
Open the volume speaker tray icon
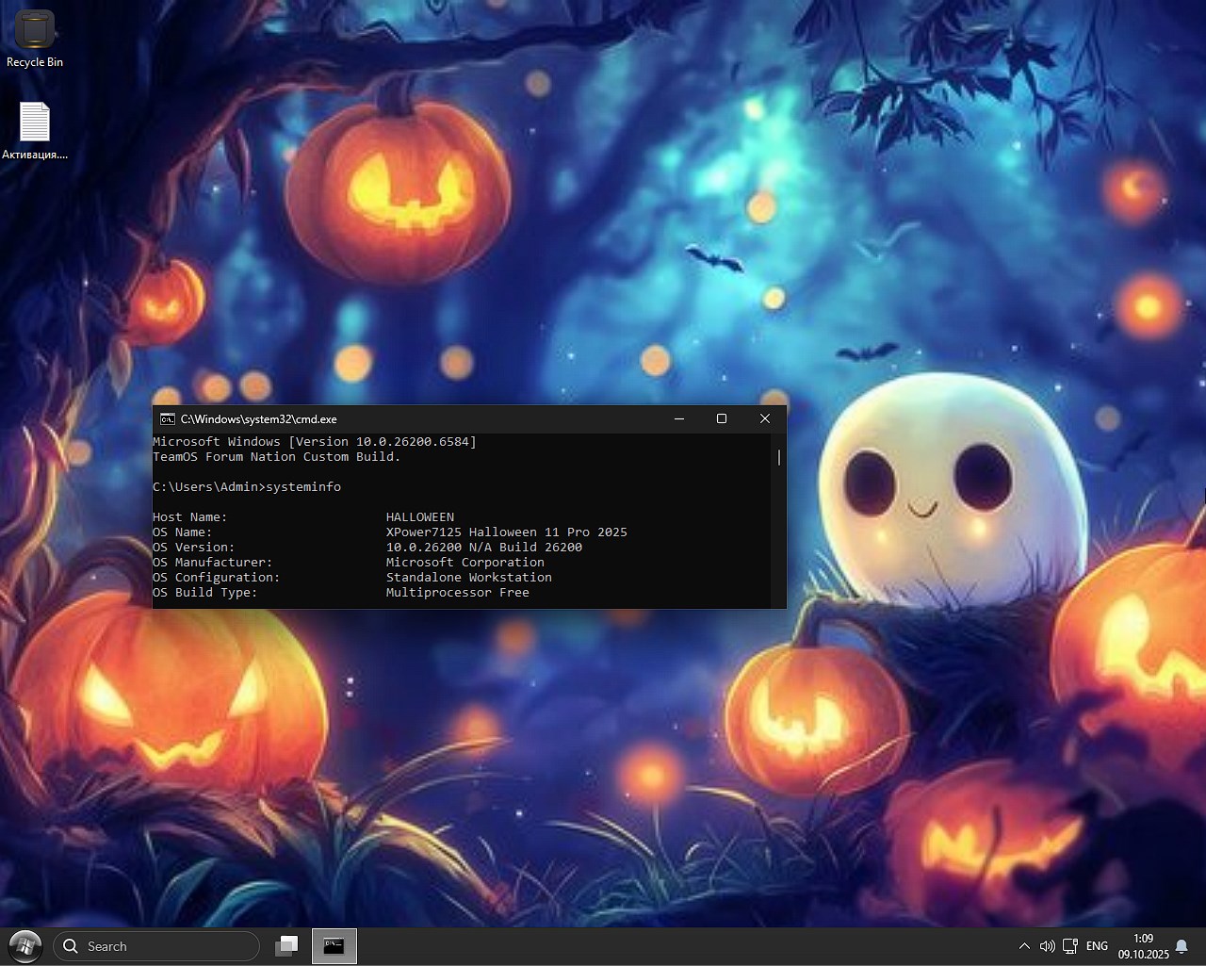pos(1047,946)
